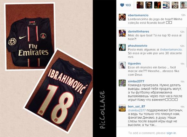187x137 pixels.
Task: Open tiguedes' profile avatar
Action: (x=122, y=65)
